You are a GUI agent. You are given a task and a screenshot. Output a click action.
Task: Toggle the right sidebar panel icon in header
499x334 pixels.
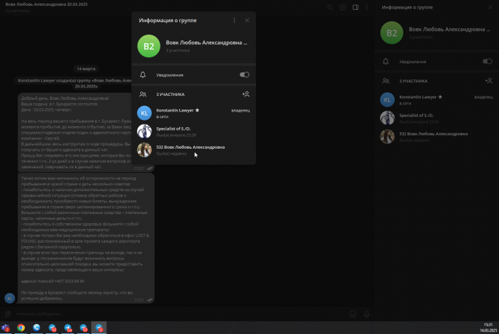click(x=355, y=7)
